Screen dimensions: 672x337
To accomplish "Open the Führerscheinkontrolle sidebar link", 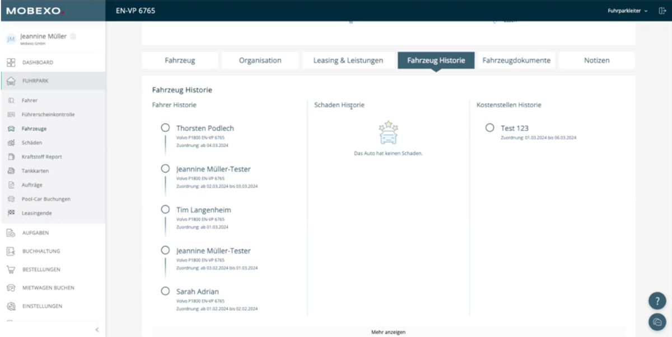I will (x=48, y=115).
